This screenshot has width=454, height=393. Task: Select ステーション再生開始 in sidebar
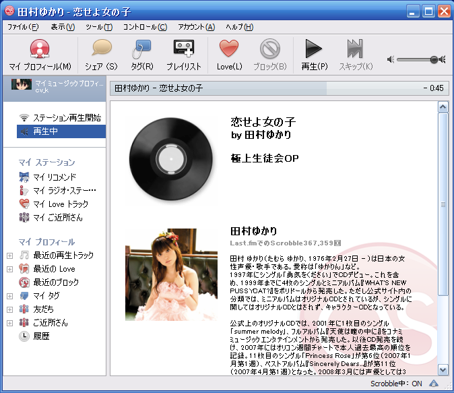[67, 118]
